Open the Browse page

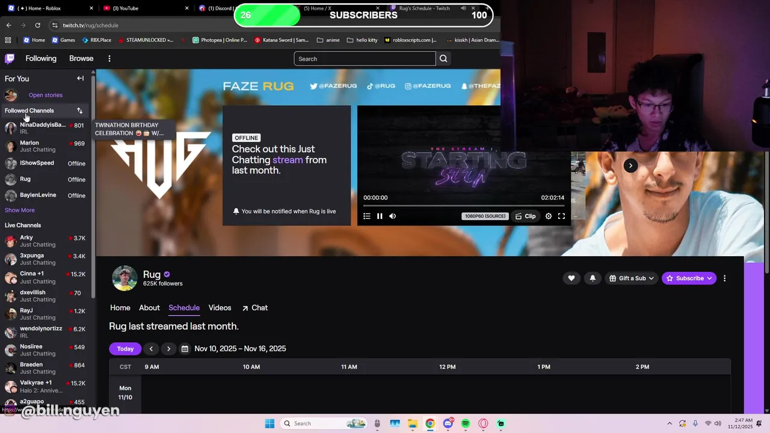[81, 58]
